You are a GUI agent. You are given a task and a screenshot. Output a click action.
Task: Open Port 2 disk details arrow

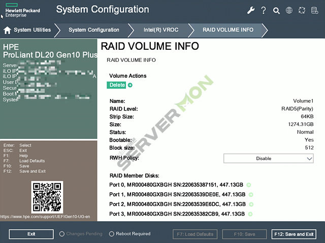(x=251, y=204)
